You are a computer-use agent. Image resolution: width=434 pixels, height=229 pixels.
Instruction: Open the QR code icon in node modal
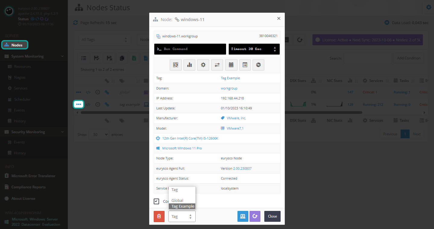(x=176, y=65)
